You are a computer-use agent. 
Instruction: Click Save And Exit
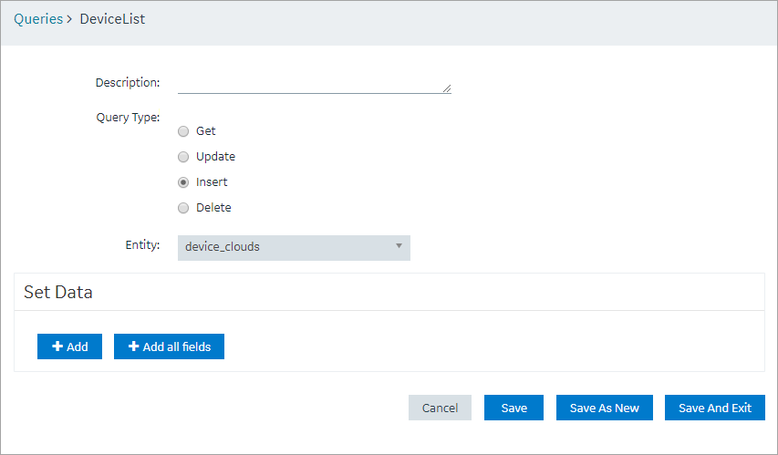715,408
